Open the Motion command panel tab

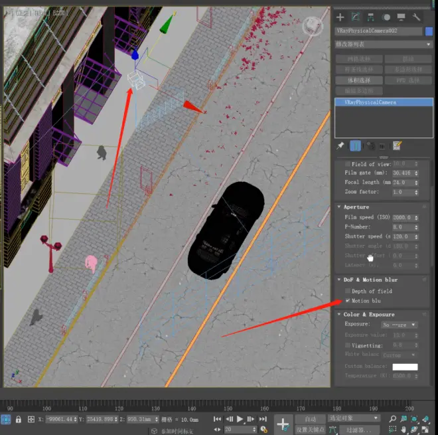tap(386, 17)
